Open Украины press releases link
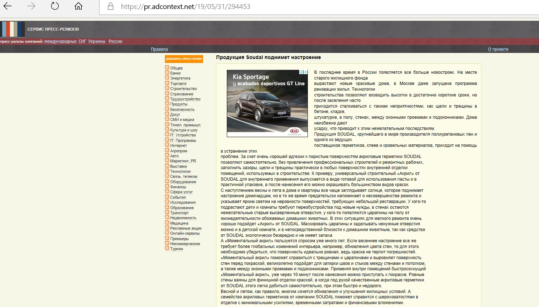Image resolution: width=539 pixels, height=307 pixels. coord(97,41)
